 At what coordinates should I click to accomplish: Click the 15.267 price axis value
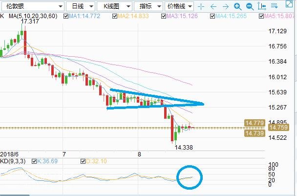pyautogui.click(x=277, y=108)
